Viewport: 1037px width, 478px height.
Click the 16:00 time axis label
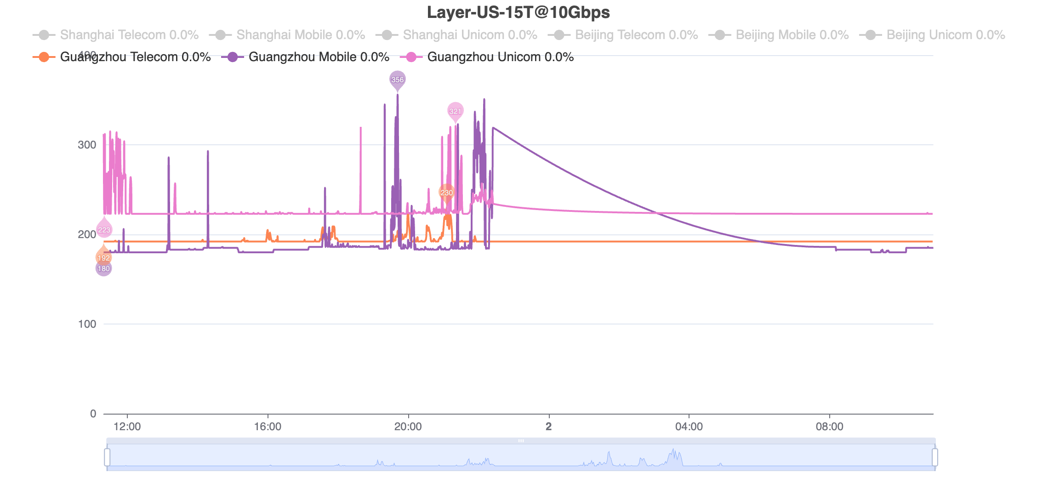pyautogui.click(x=268, y=427)
